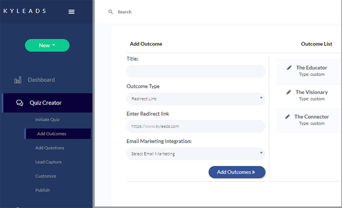The image size is (342, 208).
Task: Click the search magnifier icon
Action: click(x=111, y=12)
